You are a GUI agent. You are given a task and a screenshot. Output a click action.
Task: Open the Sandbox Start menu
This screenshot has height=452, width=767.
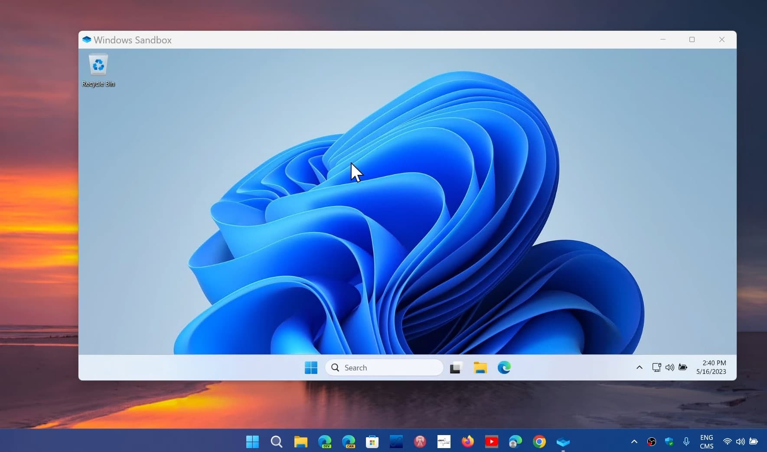[310, 367]
